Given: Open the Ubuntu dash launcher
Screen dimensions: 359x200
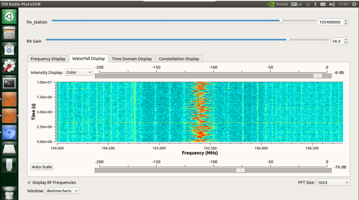Looking at the screenshot, I should coord(9,17).
